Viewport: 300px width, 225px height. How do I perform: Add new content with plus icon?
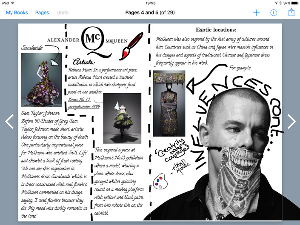click(x=256, y=13)
